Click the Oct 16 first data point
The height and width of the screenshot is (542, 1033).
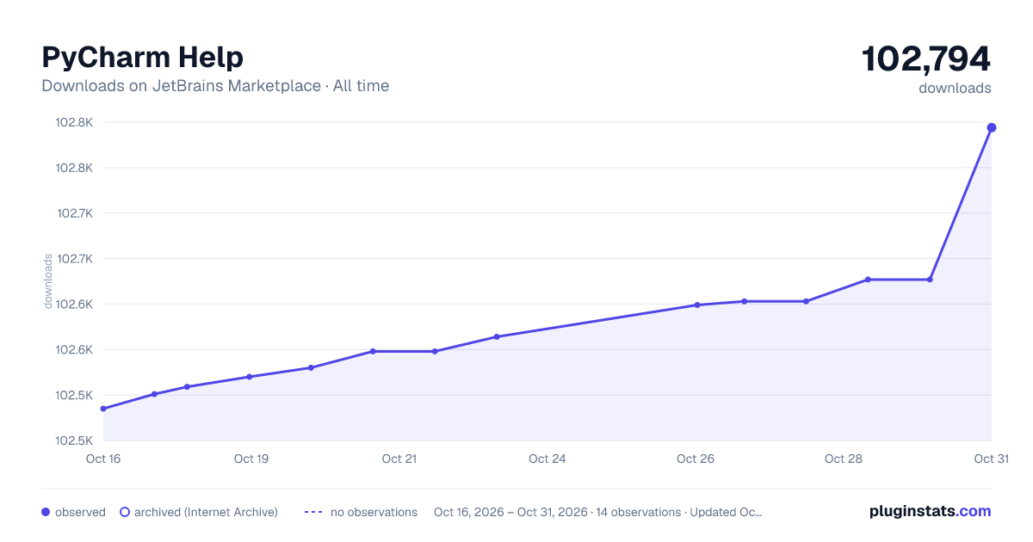coord(103,409)
